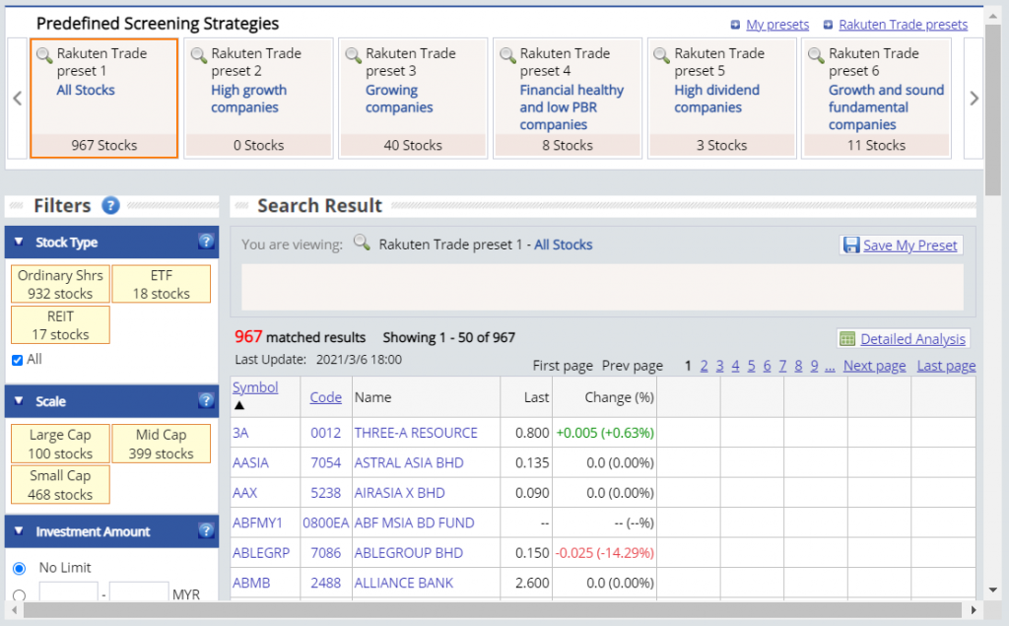The image size is (1009, 626).
Task: Click the plus icon beside Rakuten Trade presets
Action: click(828, 25)
